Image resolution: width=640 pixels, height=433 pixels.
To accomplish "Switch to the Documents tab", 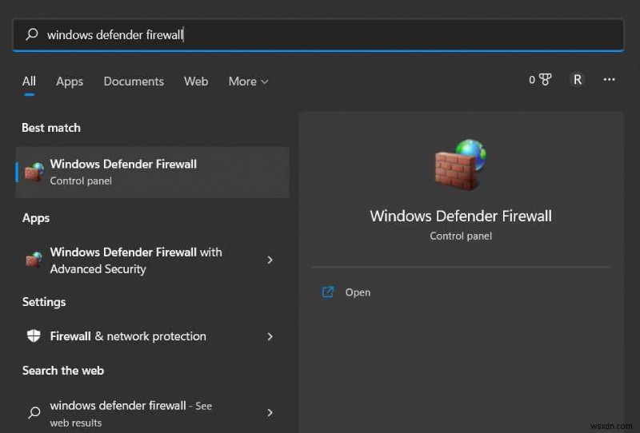I will pos(134,81).
